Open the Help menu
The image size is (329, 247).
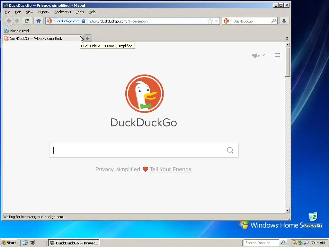[92, 12]
